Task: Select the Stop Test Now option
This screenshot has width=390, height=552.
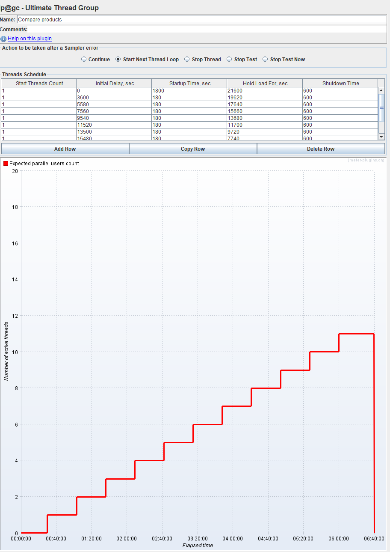Action: tap(265, 60)
